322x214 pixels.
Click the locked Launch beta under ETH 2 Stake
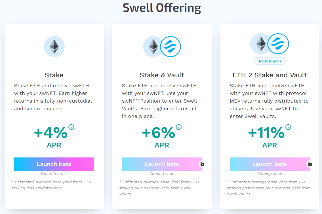(x=270, y=164)
